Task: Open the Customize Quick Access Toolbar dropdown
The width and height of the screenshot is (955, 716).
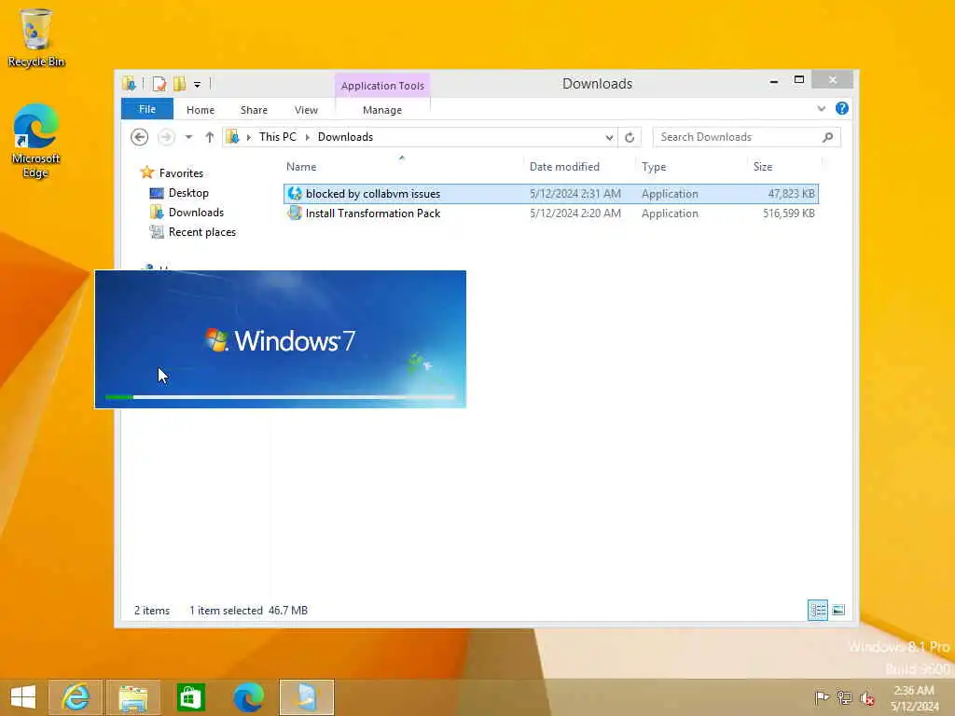Action: tap(198, 85)
